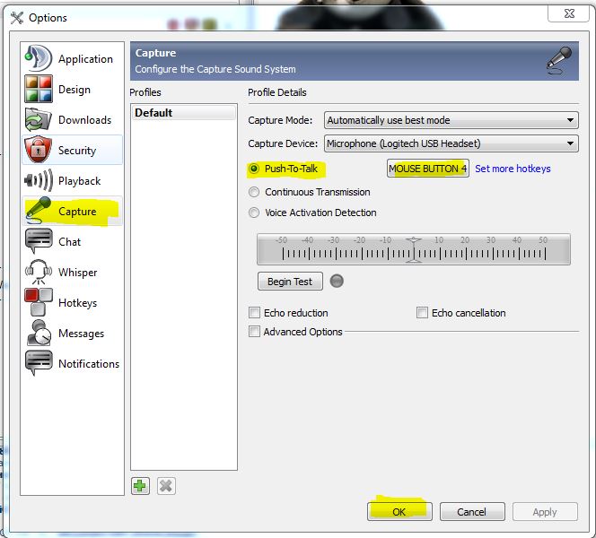Open the Hotkeys keys icon

[x=38, y=302]
